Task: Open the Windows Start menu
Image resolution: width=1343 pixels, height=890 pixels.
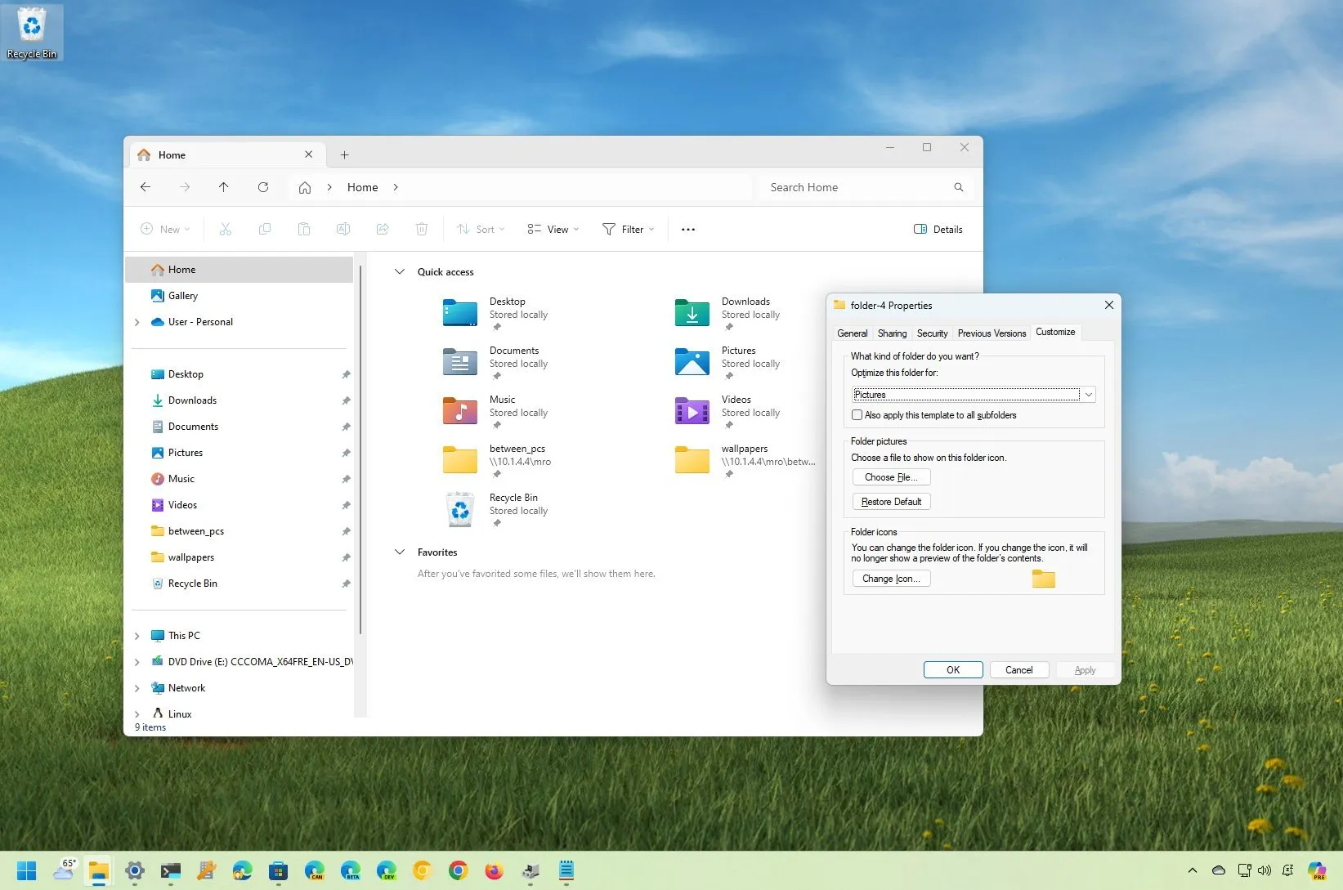Action: (27, 870)
